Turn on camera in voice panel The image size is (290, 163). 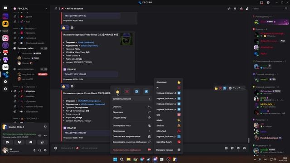click(x=8, y=142)
